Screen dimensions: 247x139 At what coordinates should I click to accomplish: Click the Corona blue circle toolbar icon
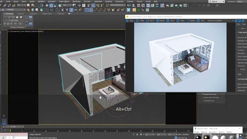click(129, 10)
